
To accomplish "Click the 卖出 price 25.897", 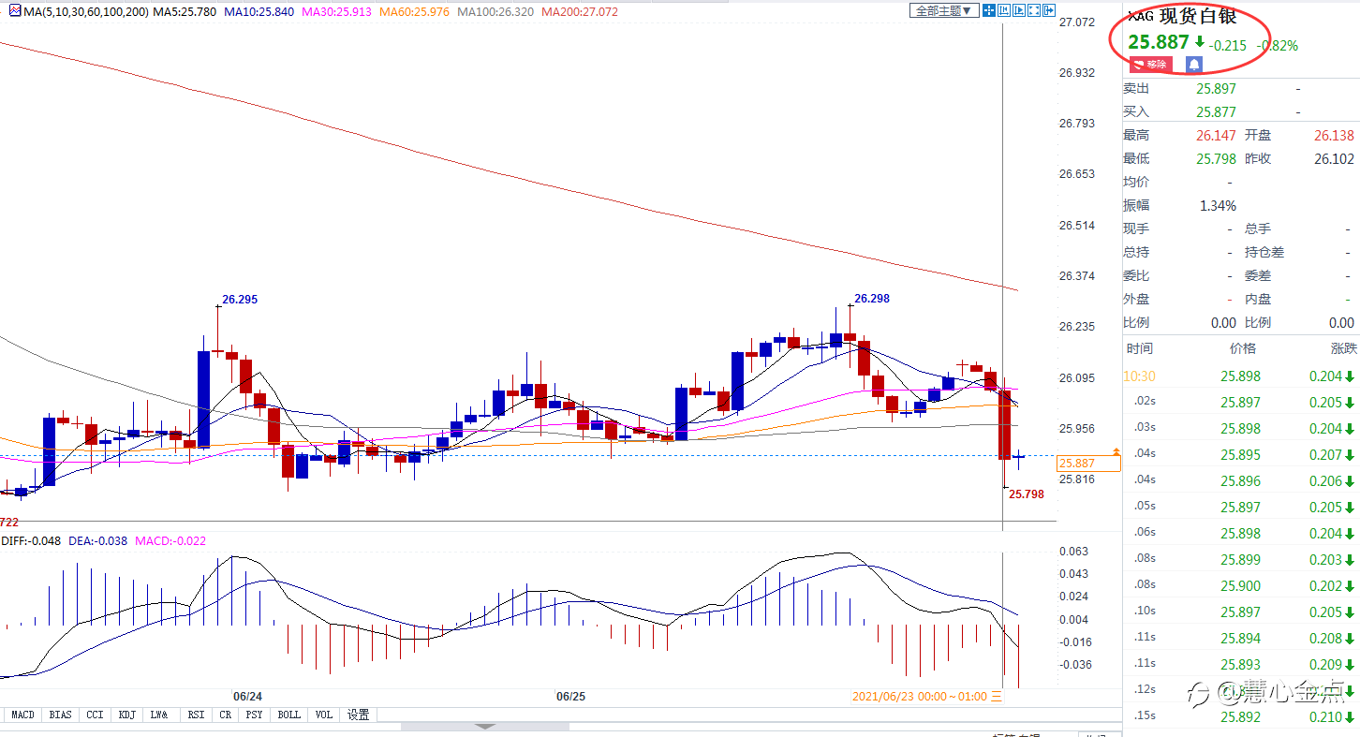I will (1216, 89).
